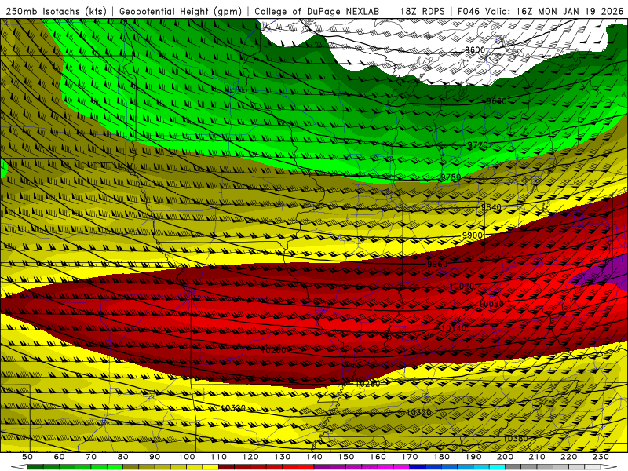Click the 10020 height contour label
The image size is (628, 471).
(x=462, y=287)
